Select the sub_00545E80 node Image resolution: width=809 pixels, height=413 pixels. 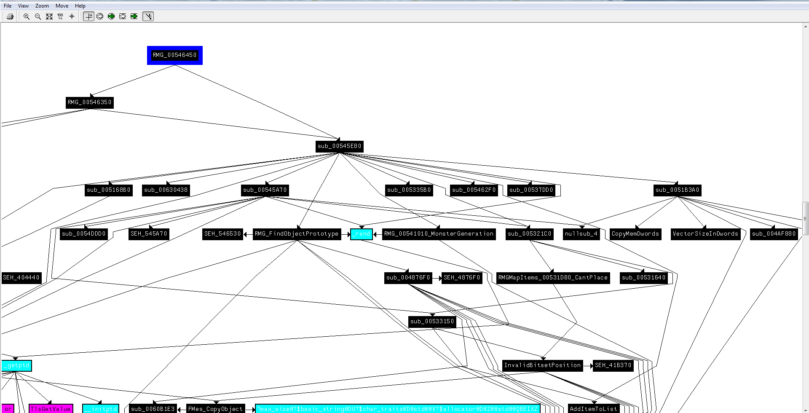pyautogui.click(x=340, y=146)
